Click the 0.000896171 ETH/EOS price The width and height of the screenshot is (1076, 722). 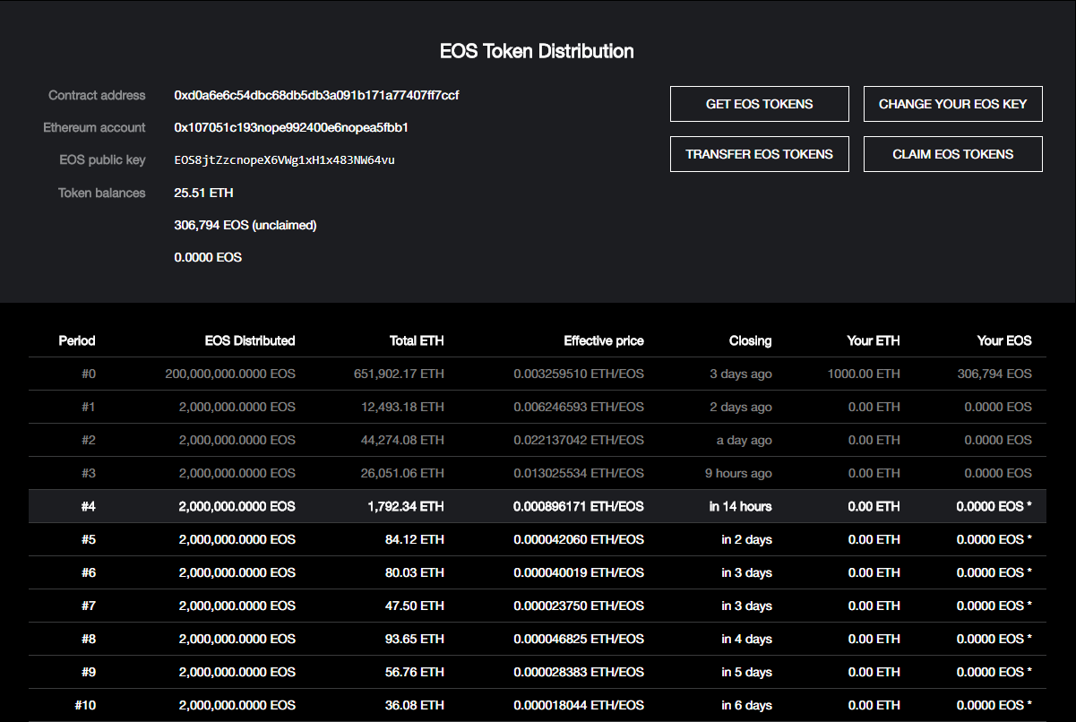coord(579,506)
